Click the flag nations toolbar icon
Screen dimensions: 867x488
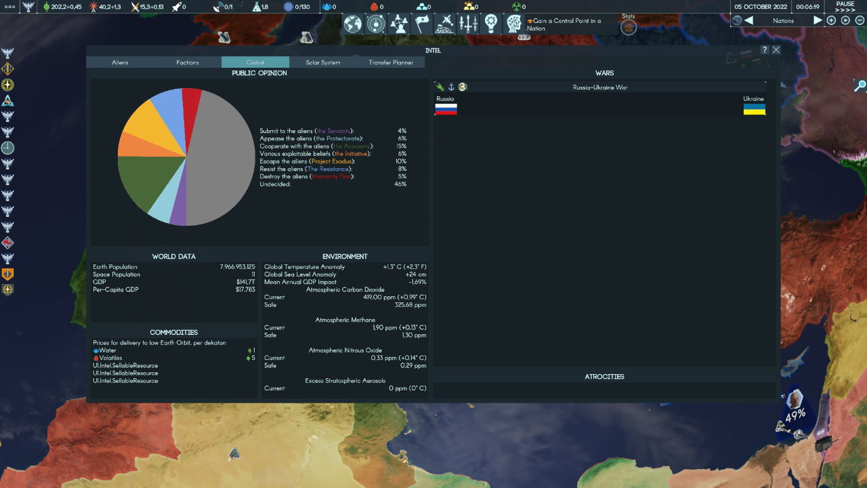pos(422,24)
